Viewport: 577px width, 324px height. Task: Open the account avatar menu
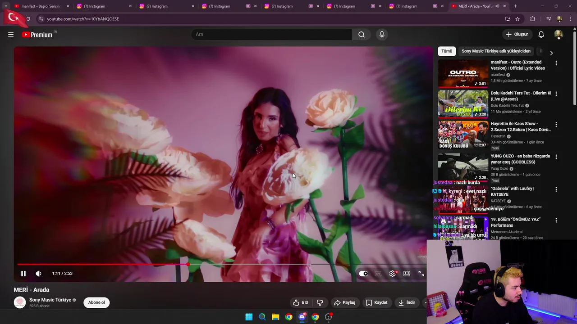click(559, 35)
